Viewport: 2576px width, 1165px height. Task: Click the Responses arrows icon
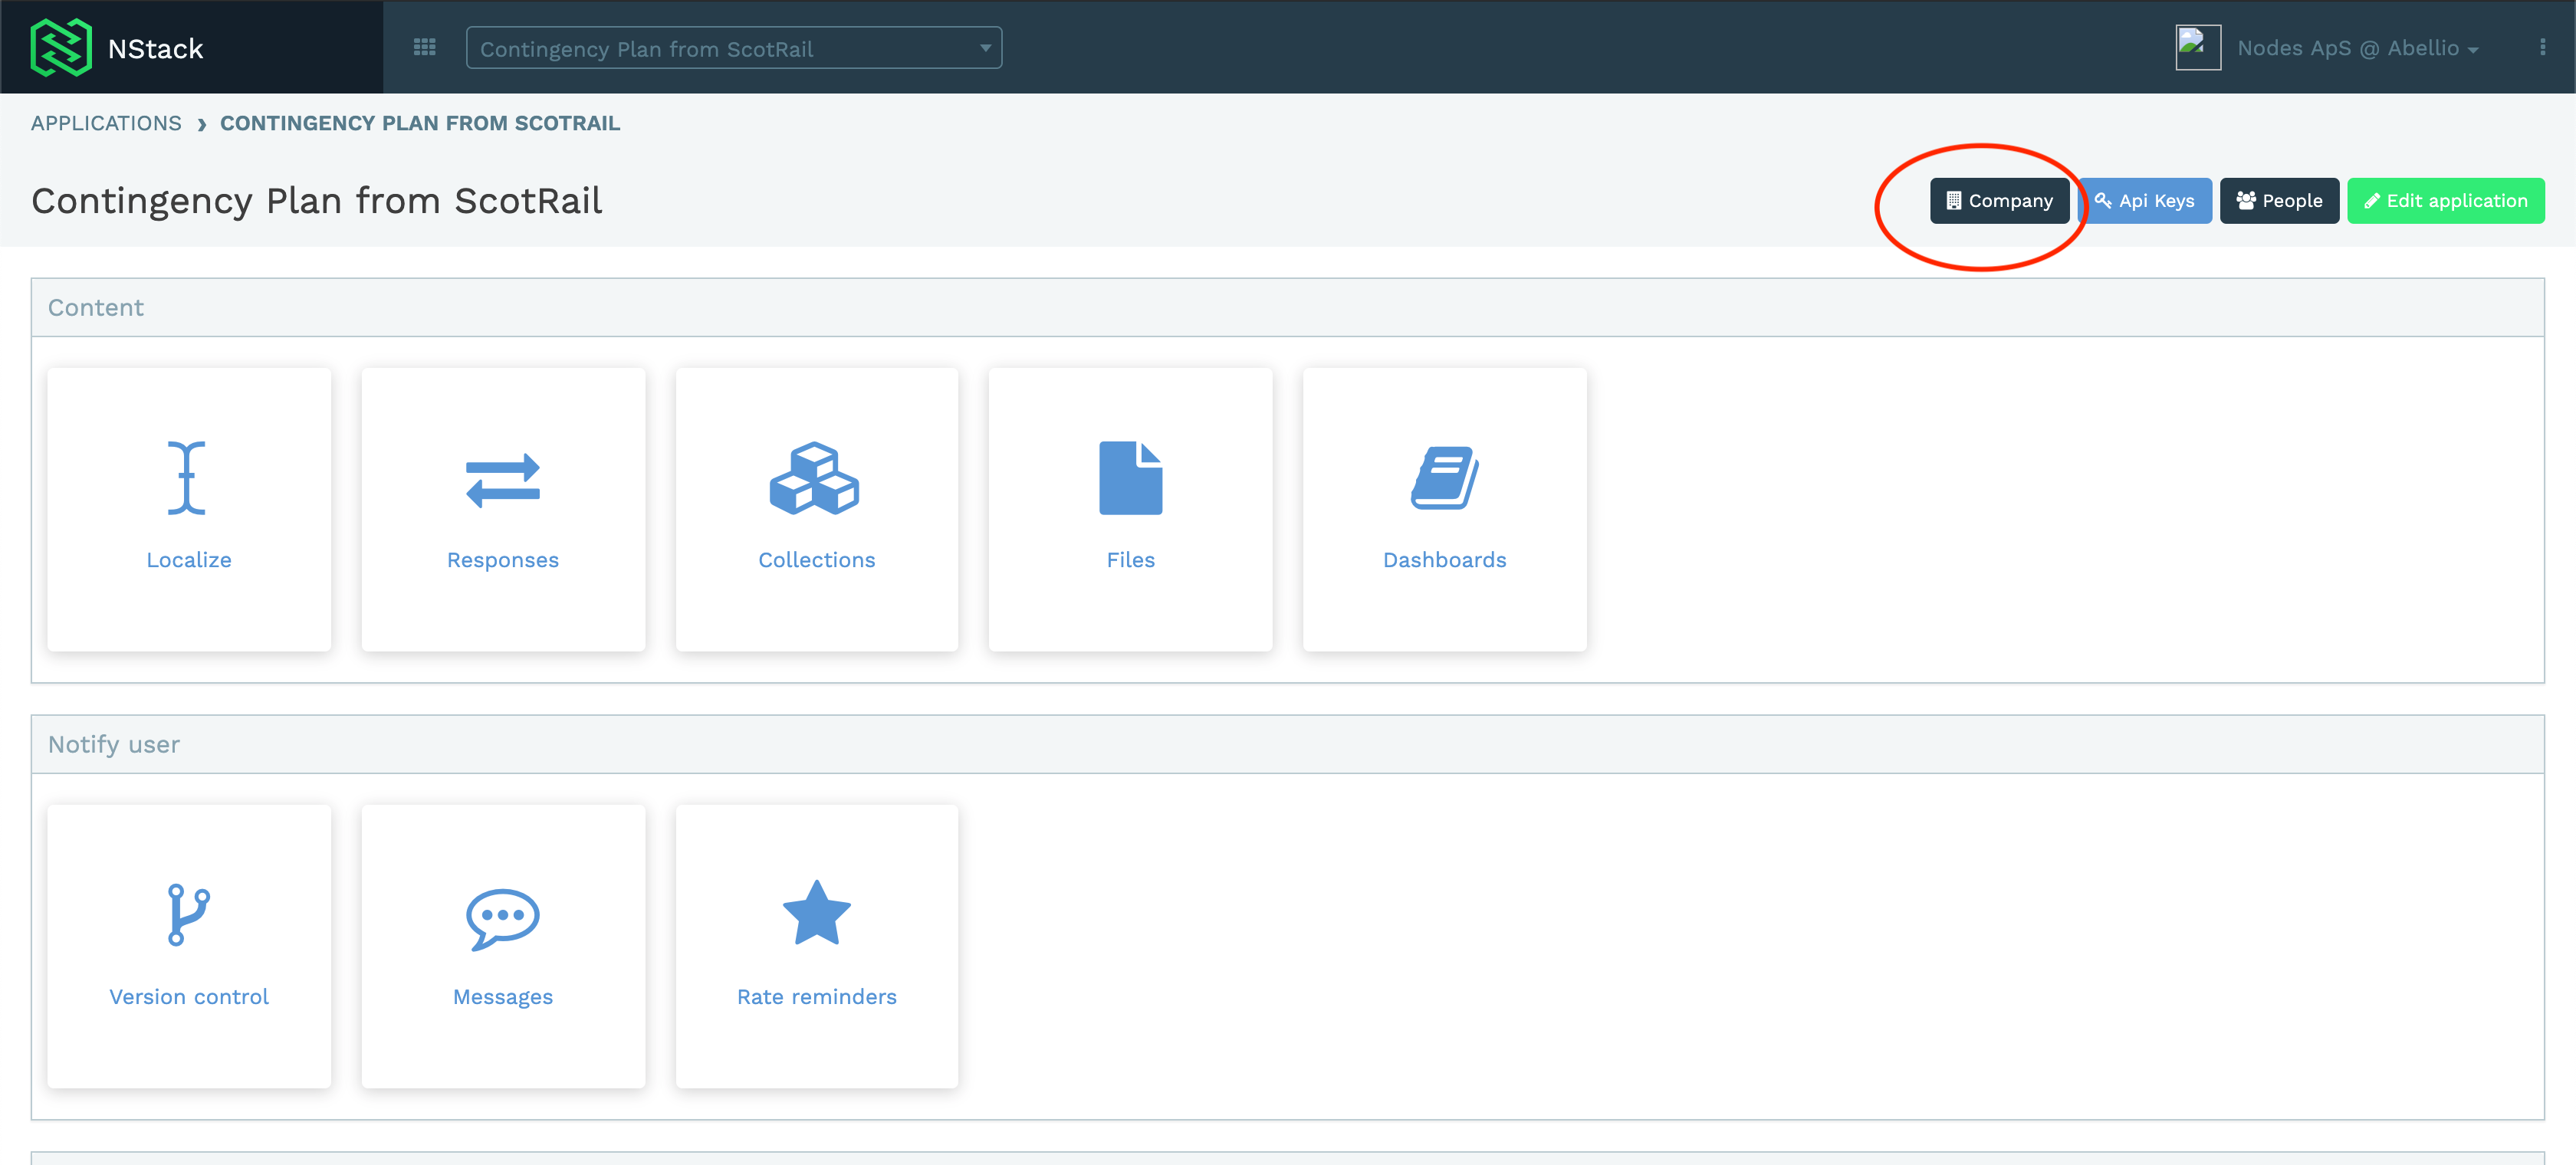[503, 480]
